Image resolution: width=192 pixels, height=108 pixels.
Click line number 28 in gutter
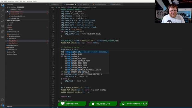click(53, 49)
